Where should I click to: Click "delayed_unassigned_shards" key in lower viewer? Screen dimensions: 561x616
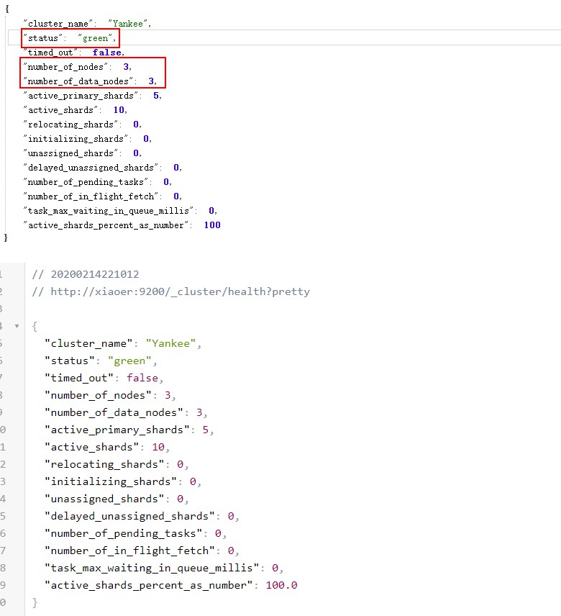130,516
